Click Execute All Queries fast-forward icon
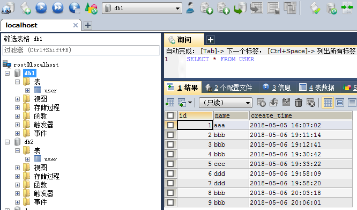This screenshot has width=357, height=210. [x=57, y=8]
